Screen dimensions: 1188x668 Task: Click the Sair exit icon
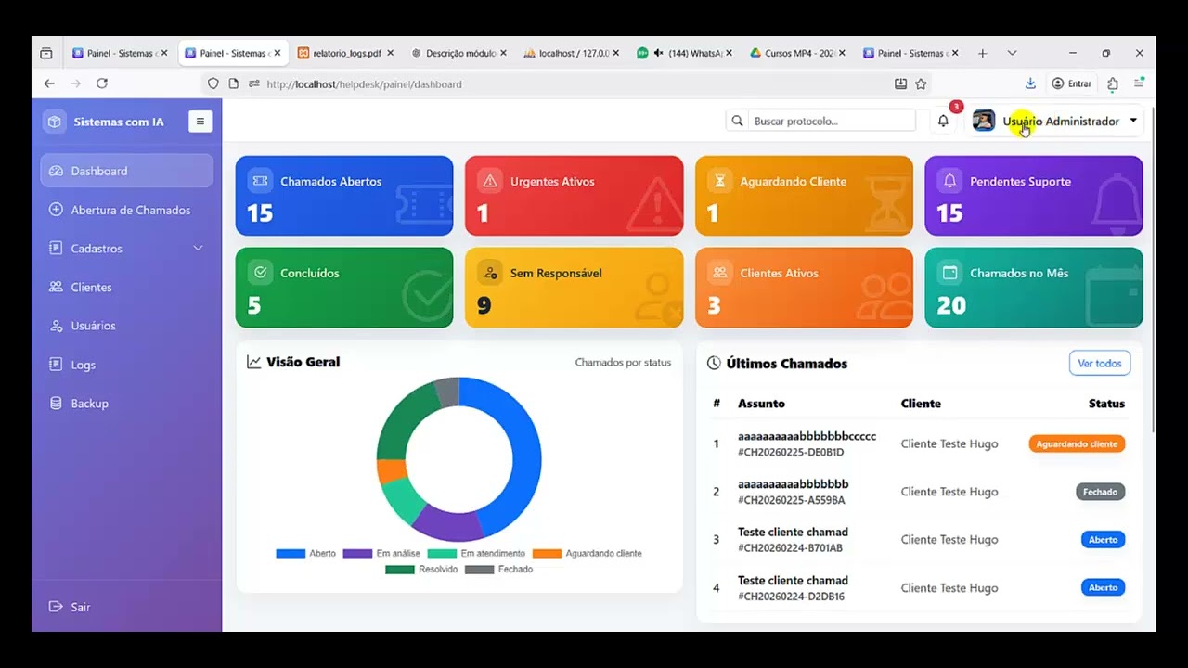coord(56,607)
